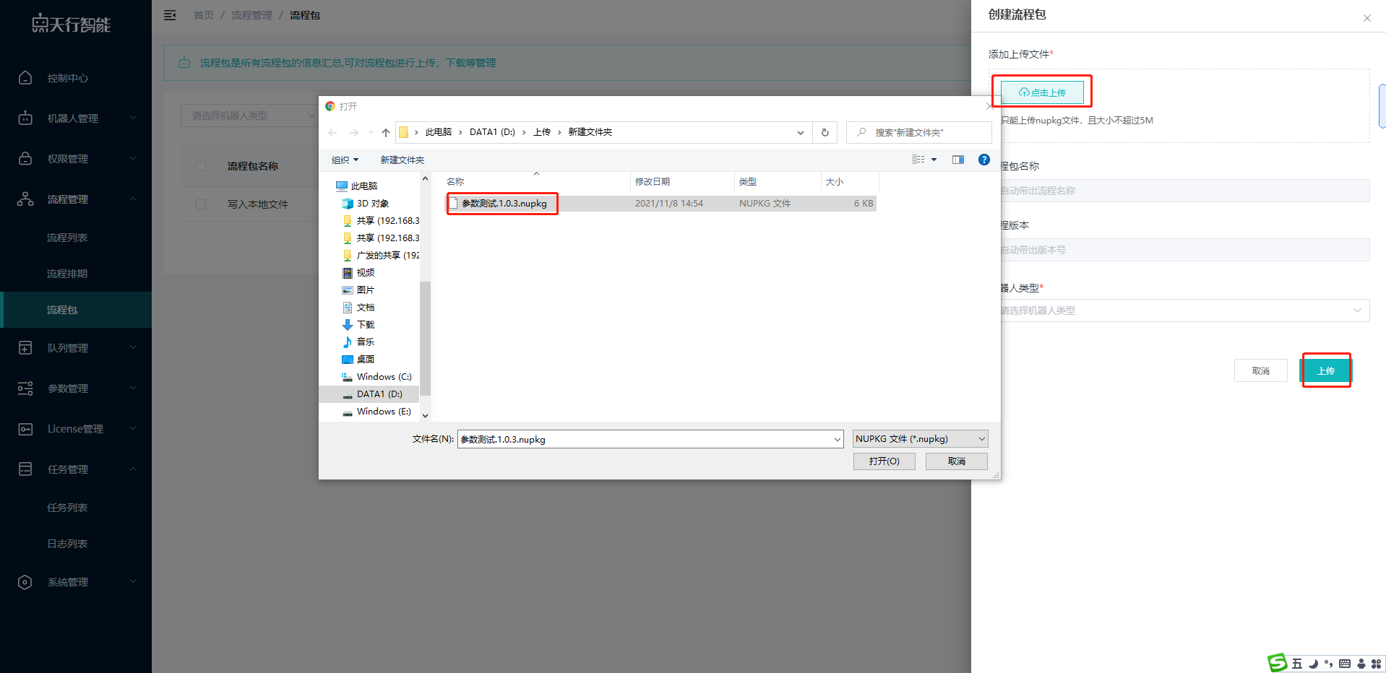The height and width of the screenshot is (673, 1386).
Task: Change the view layout icon
Action: pyautogui.click(x=918, y=160)
